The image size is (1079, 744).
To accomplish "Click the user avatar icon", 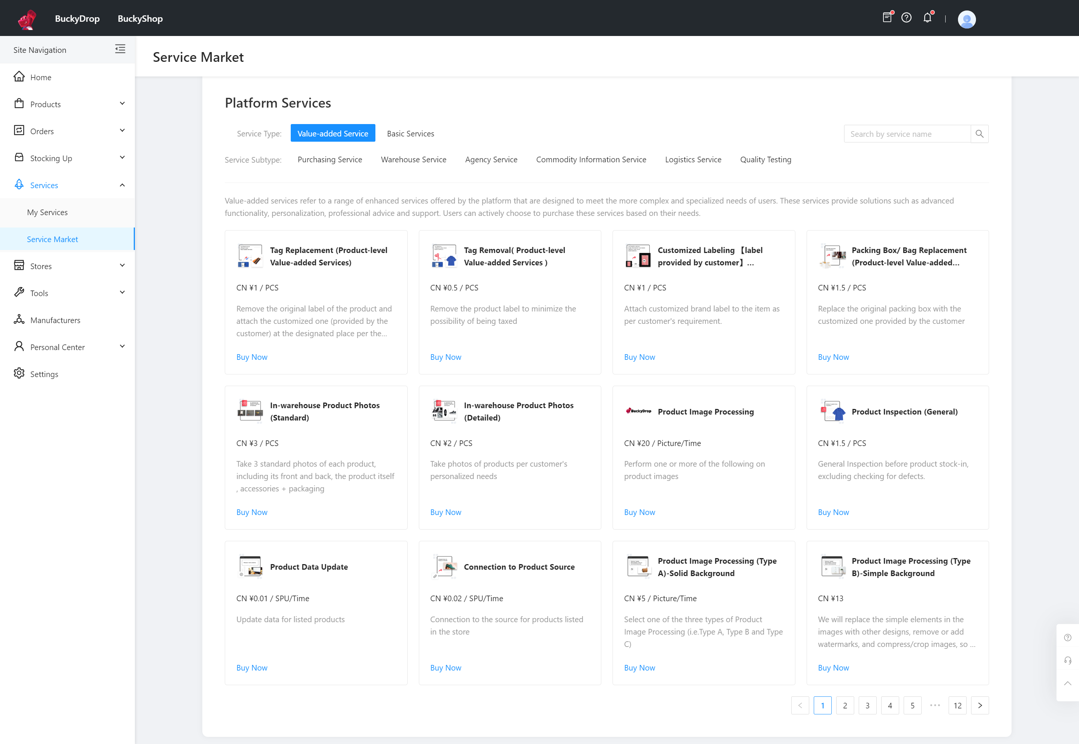I will tap(967, 18).
